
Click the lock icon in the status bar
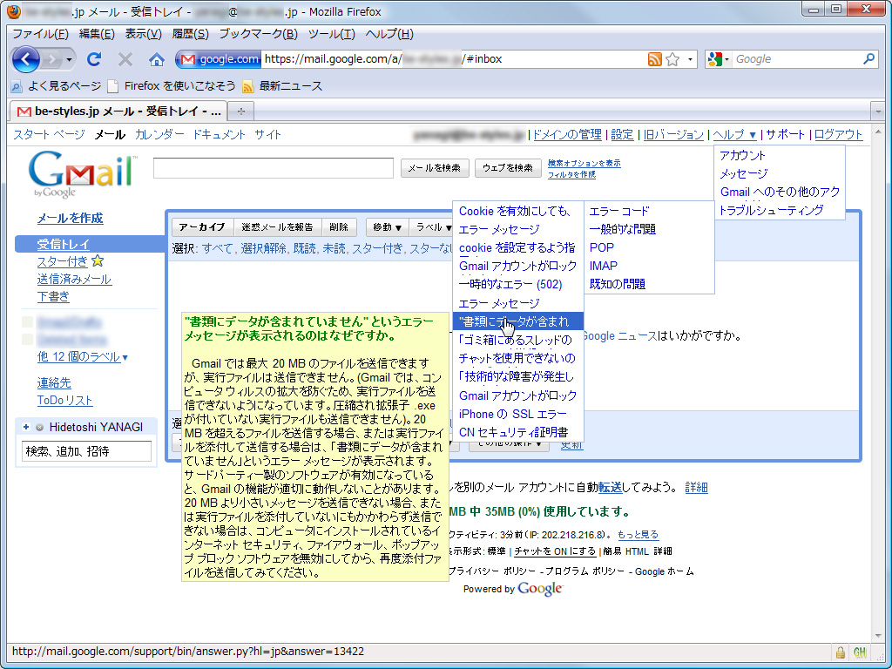click(x=840, y=652)
